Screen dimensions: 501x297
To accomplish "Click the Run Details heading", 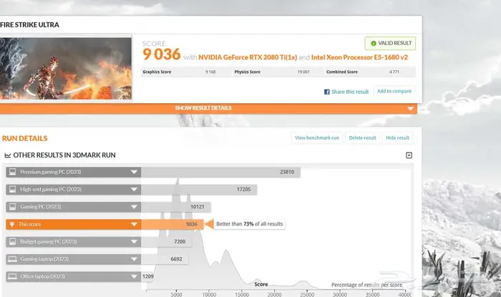I will coord(24,139).
